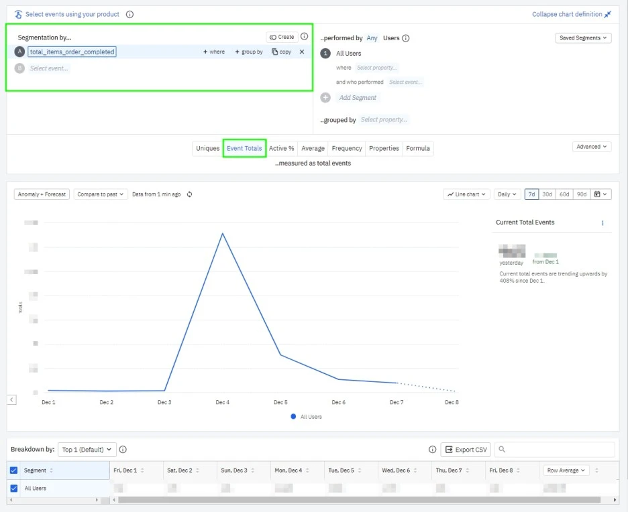Toggle the All Users row checkbox
The image size is (628, 512).
click(13, 488)
